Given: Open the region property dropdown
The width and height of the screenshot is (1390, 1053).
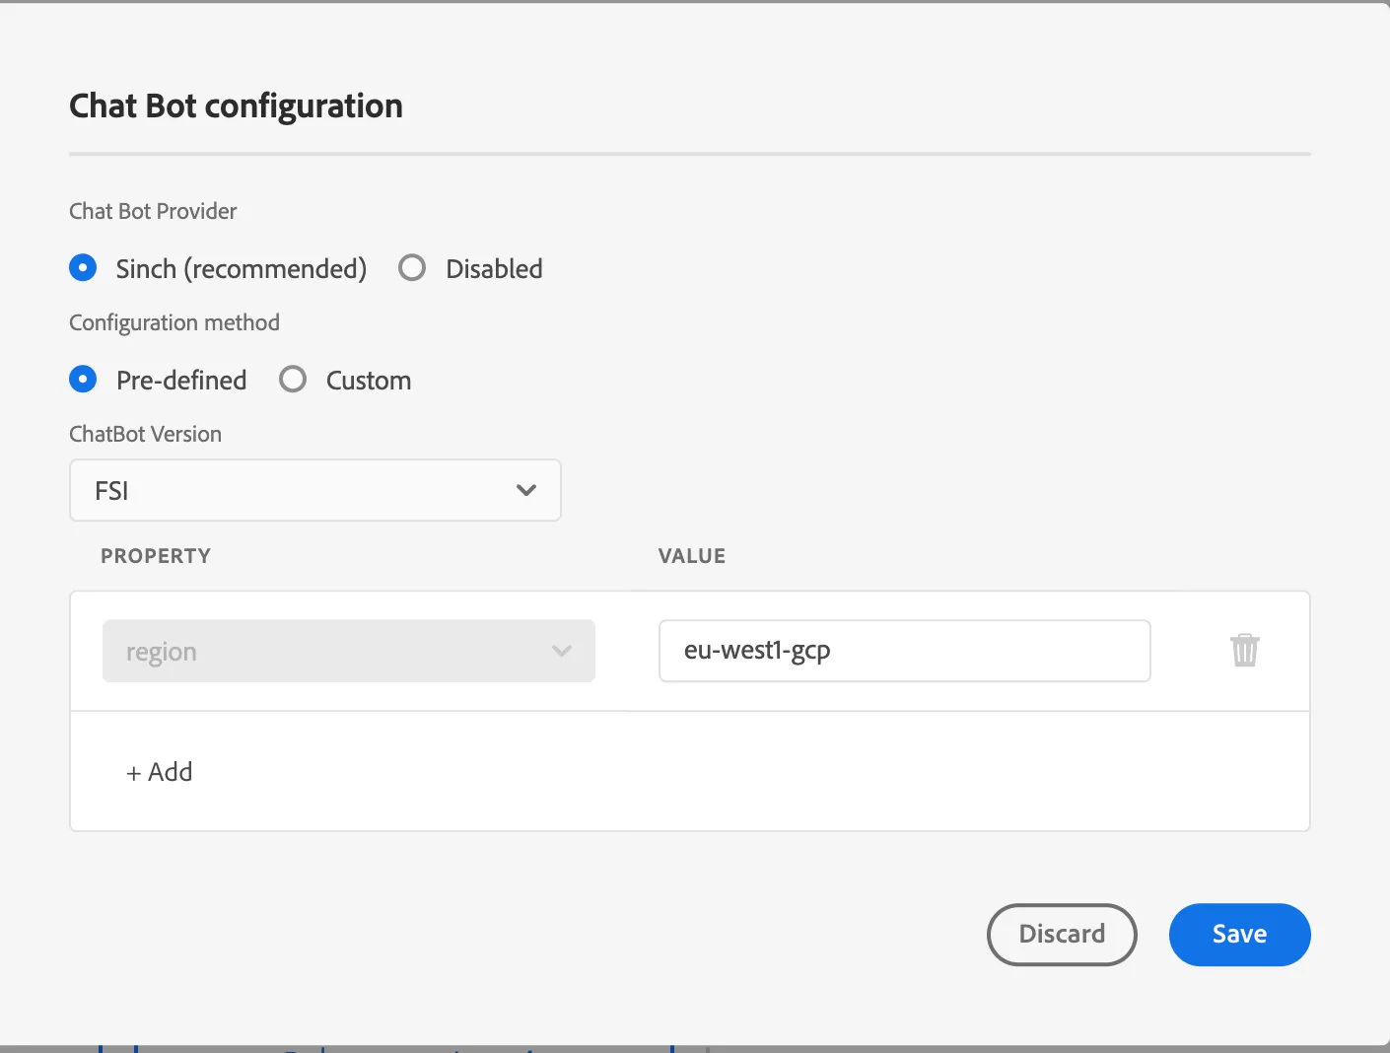Looking at the screenshot, I should (x=349, y=651).
